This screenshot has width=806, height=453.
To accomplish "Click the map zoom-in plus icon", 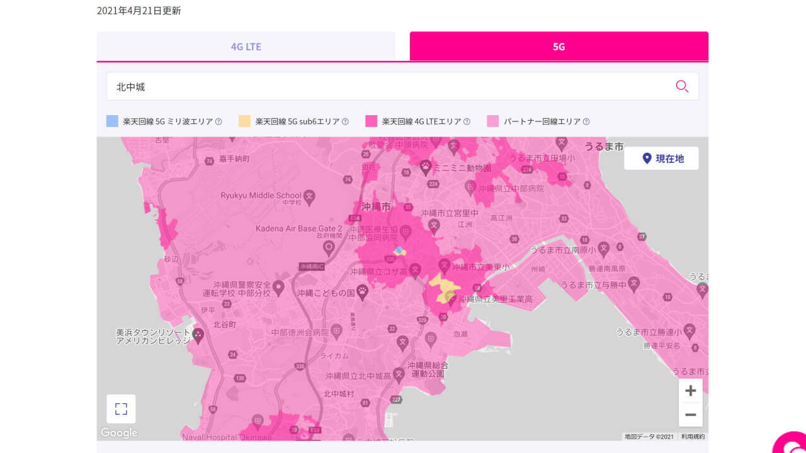I will click(691, 390).
